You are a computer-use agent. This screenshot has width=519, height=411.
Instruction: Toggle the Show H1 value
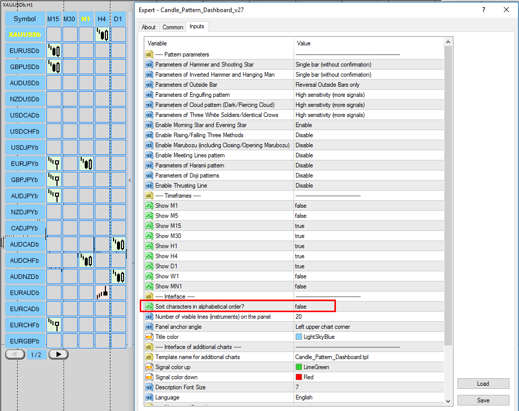[x=368, y=246]
